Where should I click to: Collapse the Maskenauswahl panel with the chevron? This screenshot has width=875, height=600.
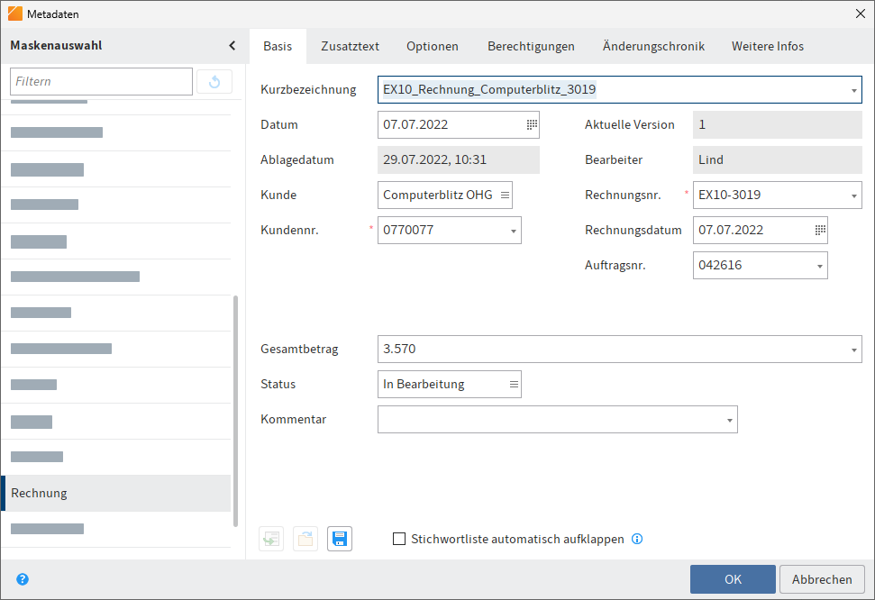click(232, 46)
